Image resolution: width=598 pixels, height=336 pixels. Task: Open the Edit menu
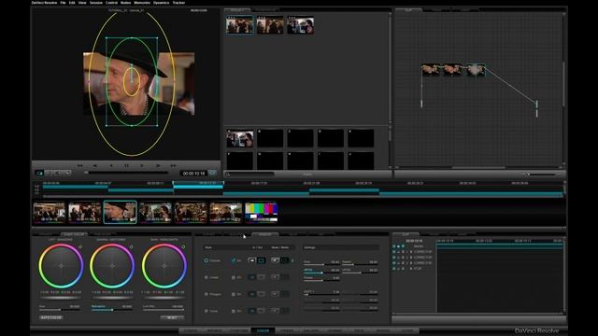[x=72, y=3]
